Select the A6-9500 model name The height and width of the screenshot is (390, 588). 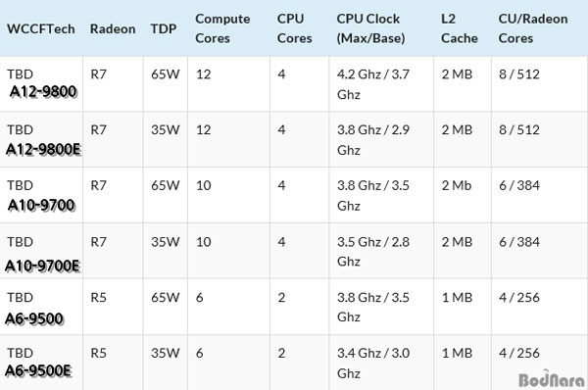[34, 318]
